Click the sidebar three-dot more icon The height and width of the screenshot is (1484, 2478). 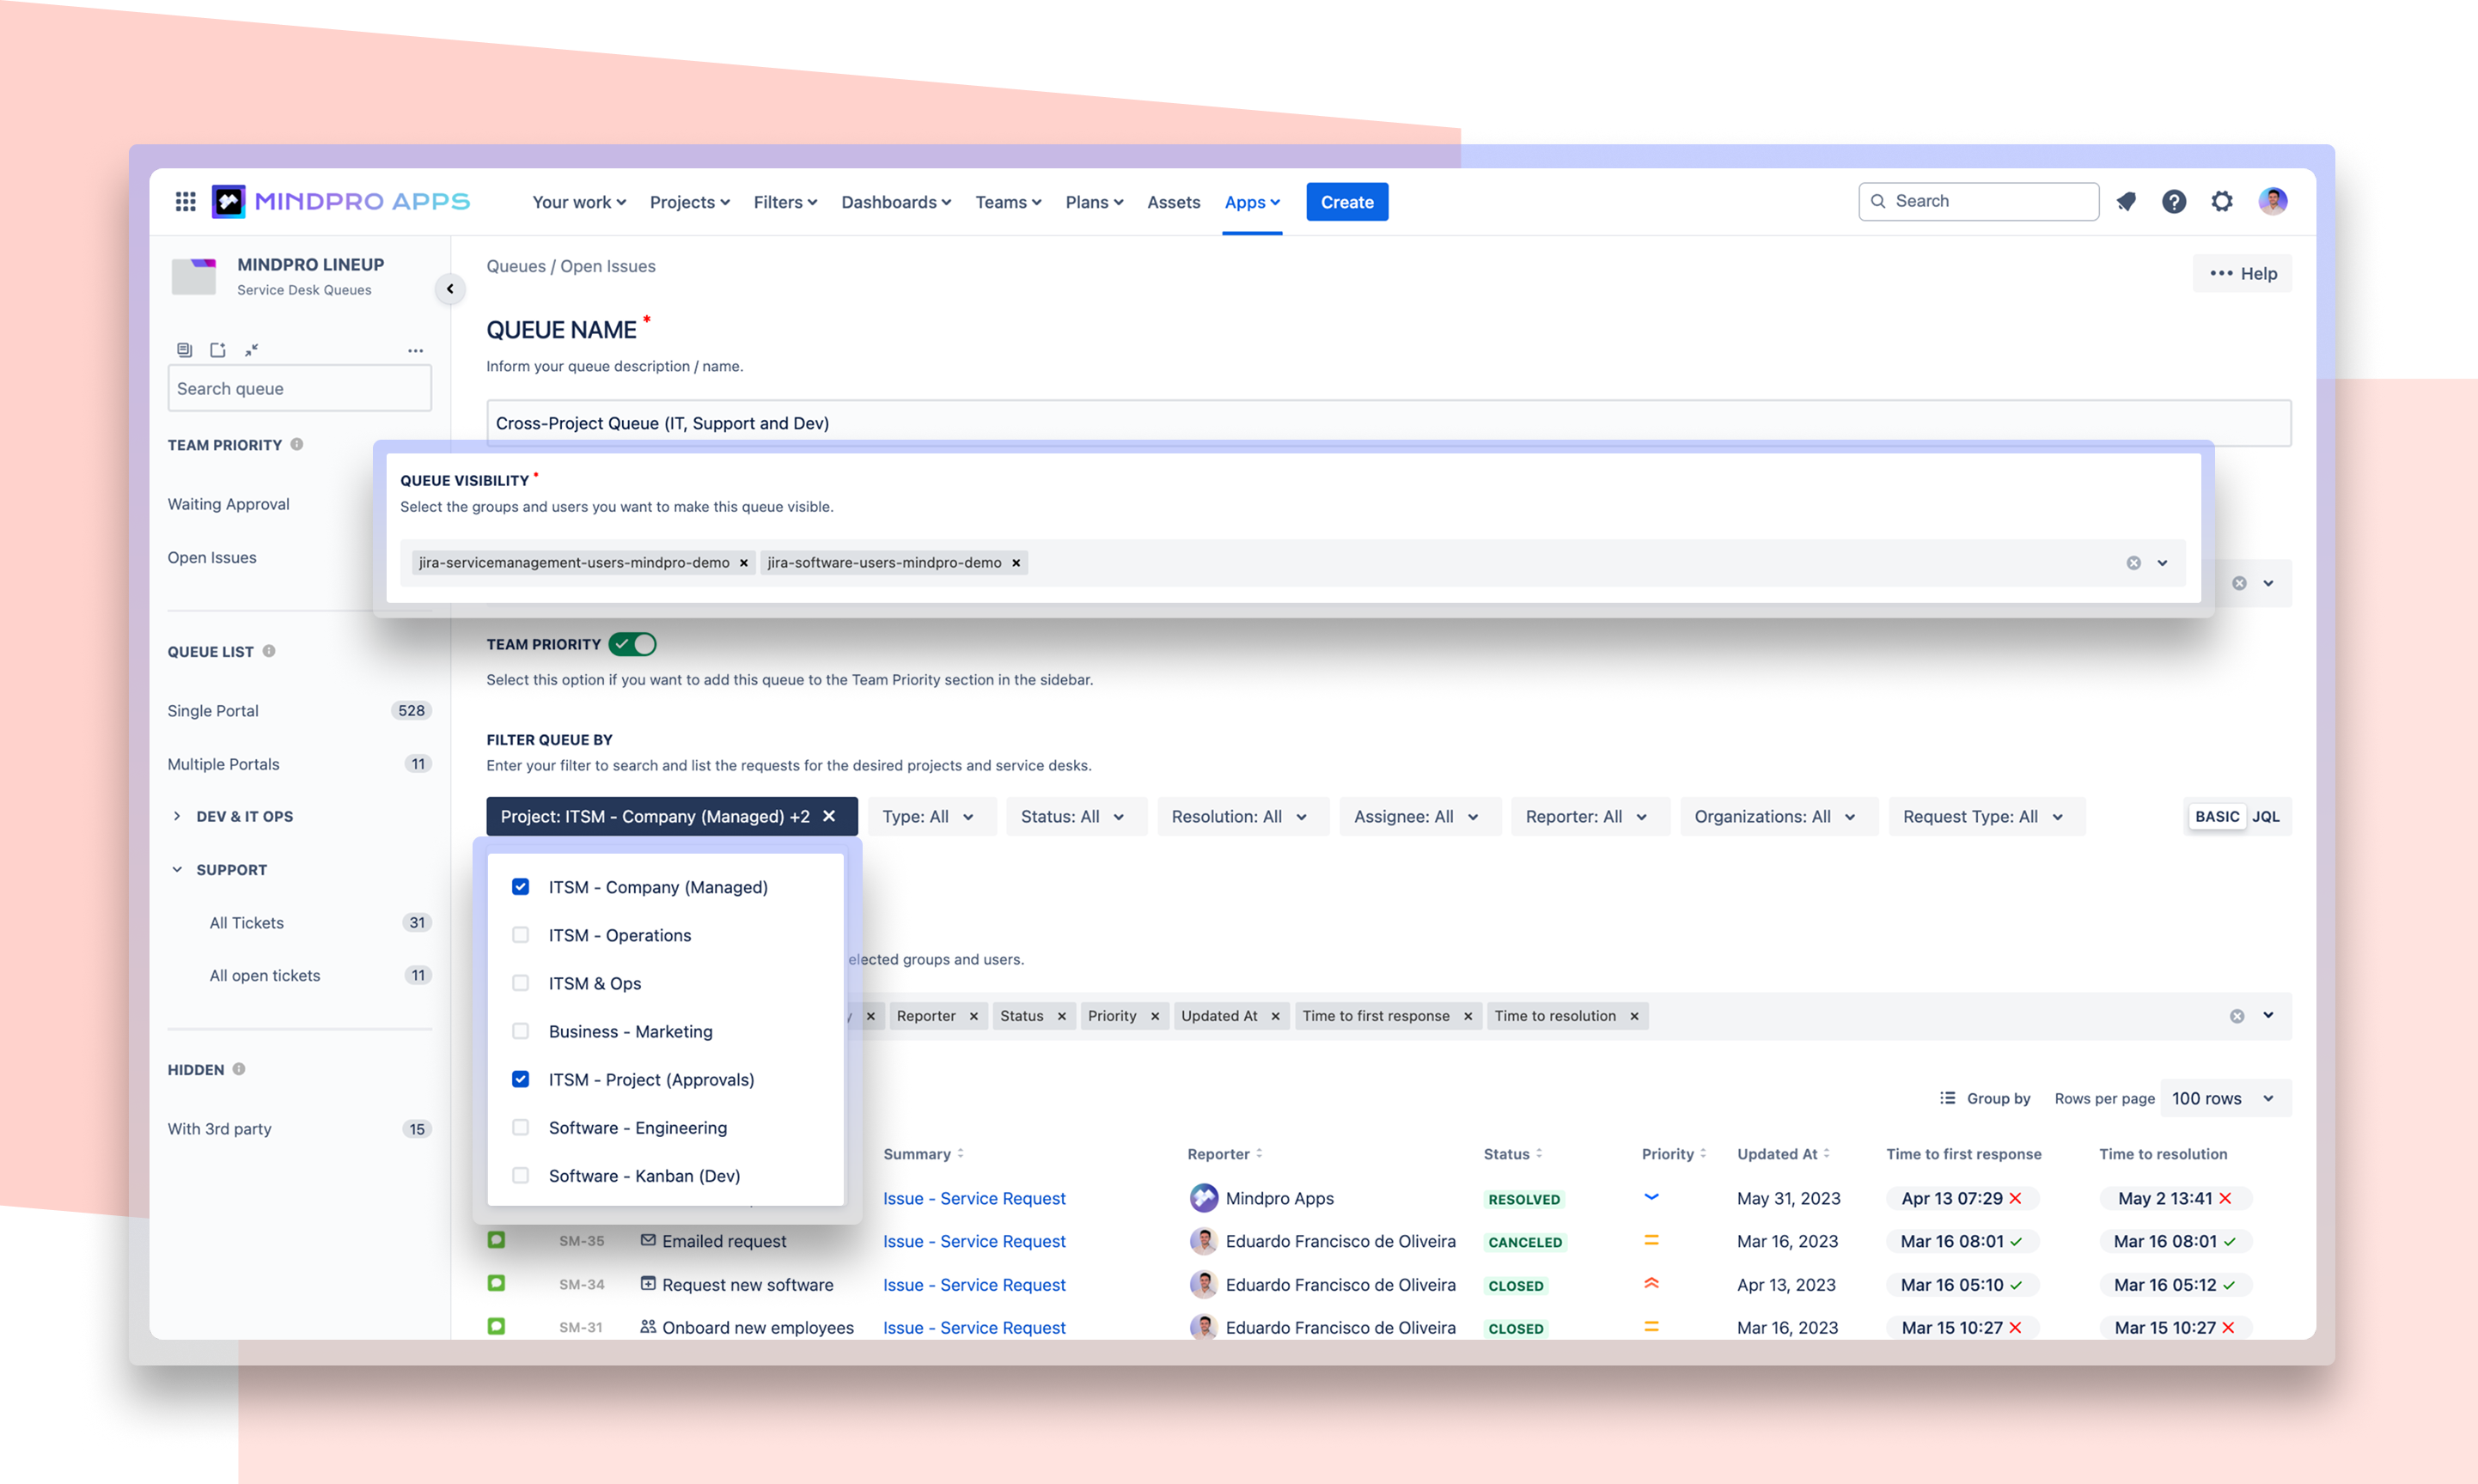click(415, 351)
